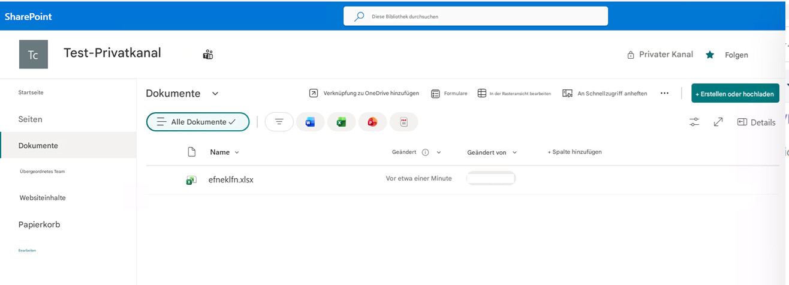Click the expand content arrows icon

pos(718,122)
